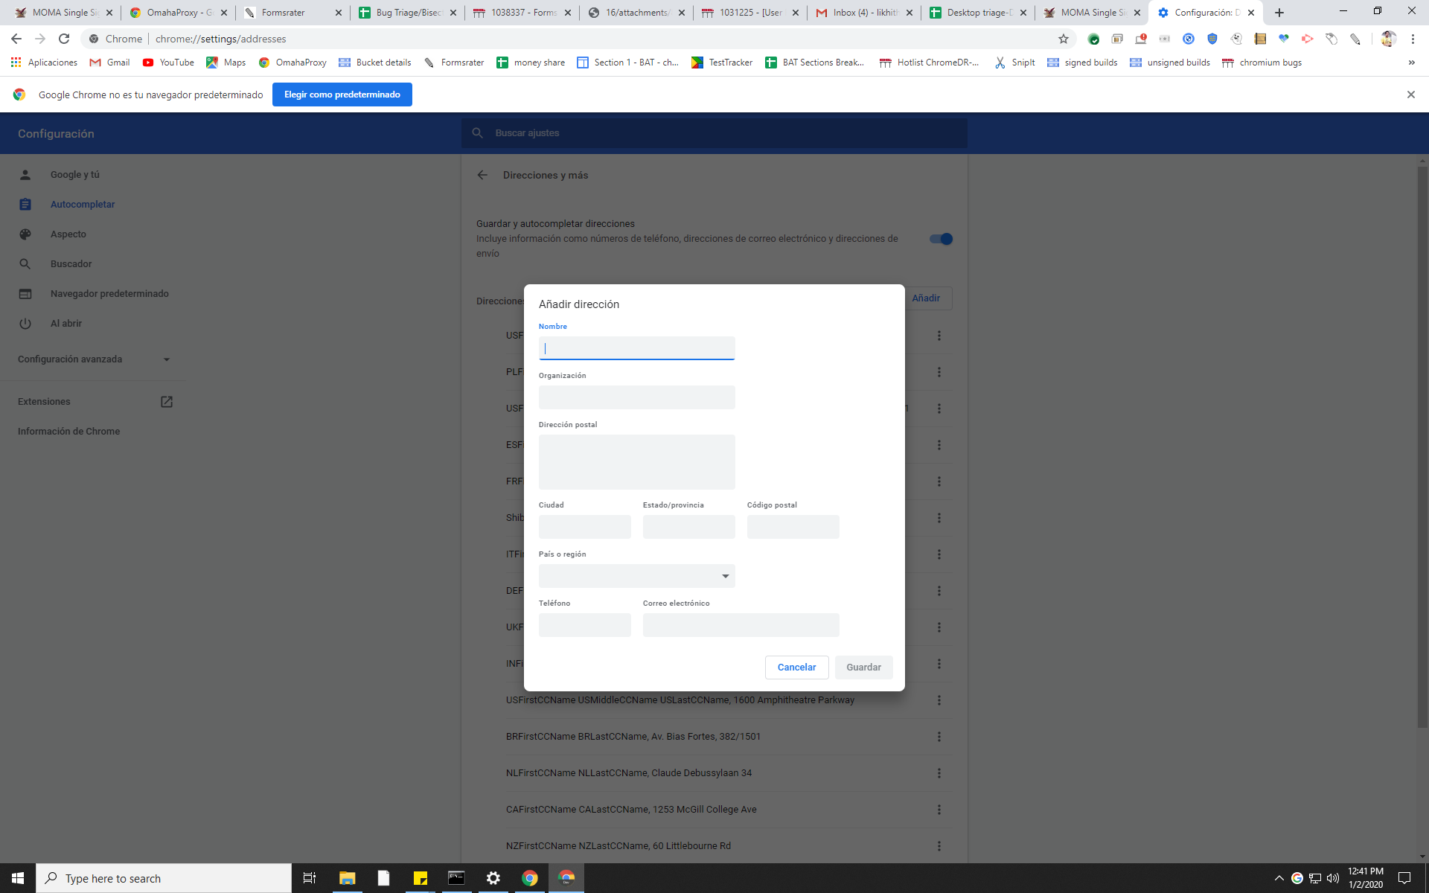Image resolution: width=1429 pixels, height=893 pixels.
Task: Click the search magnifier in Buscar ajustes
Action: (478, 133)
